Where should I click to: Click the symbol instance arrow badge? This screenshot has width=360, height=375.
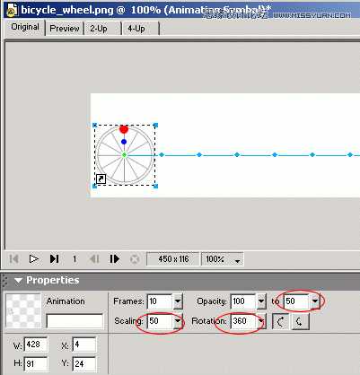[101, 179]
